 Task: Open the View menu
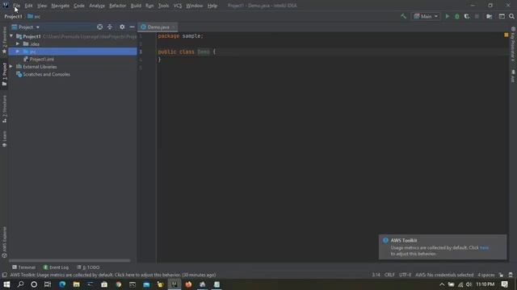pyautogui.click(x=42, y=6)
